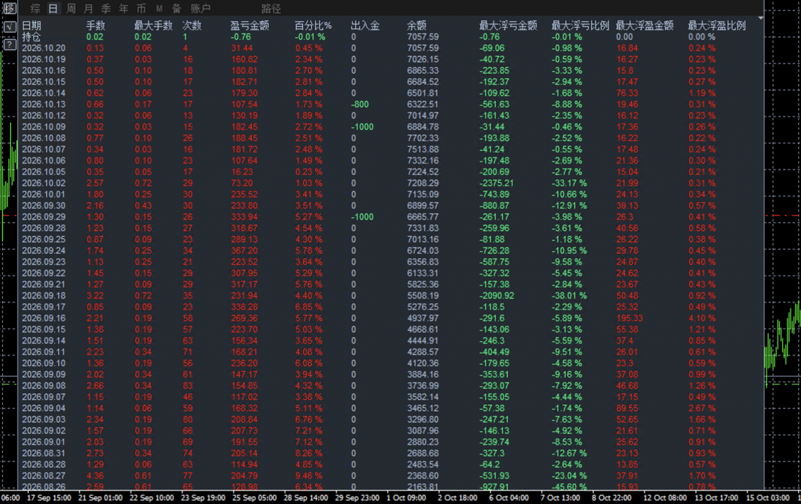Image resolution: width=801 pixels, height=504 pixels.
Task: Open the 月 monthly tab
Action: click(x=89, y=9)
